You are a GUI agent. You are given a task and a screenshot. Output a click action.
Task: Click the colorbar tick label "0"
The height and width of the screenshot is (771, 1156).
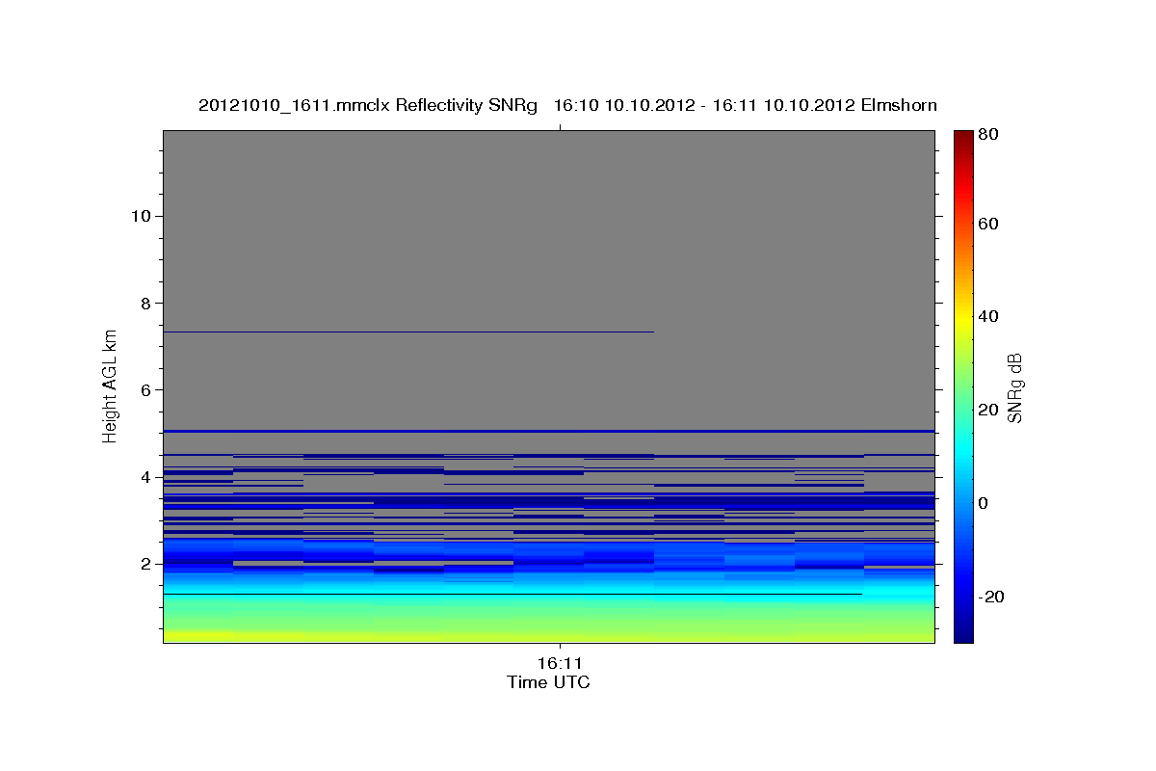pos(984,503)
